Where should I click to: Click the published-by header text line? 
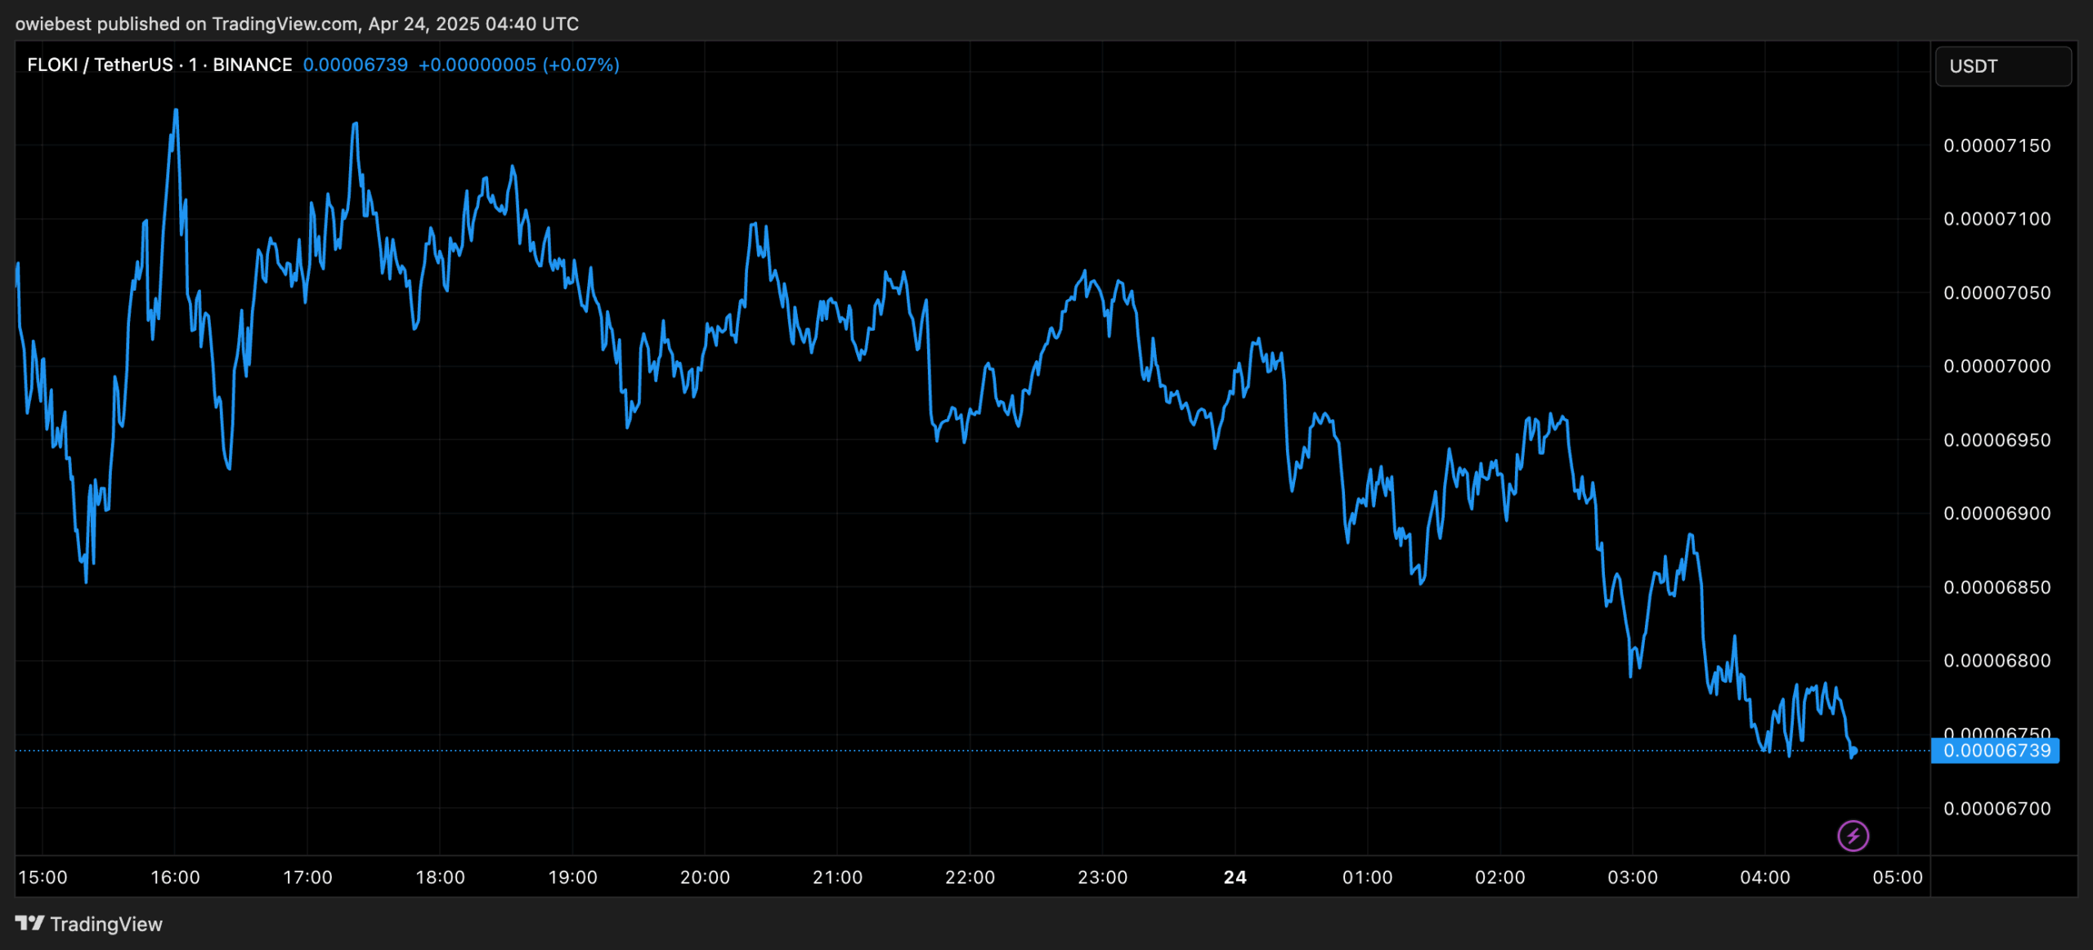pos(297,24)
